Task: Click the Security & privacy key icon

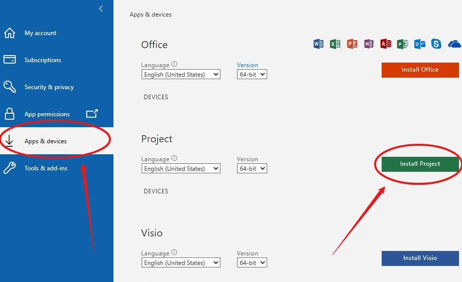Action: click(10, 87)
